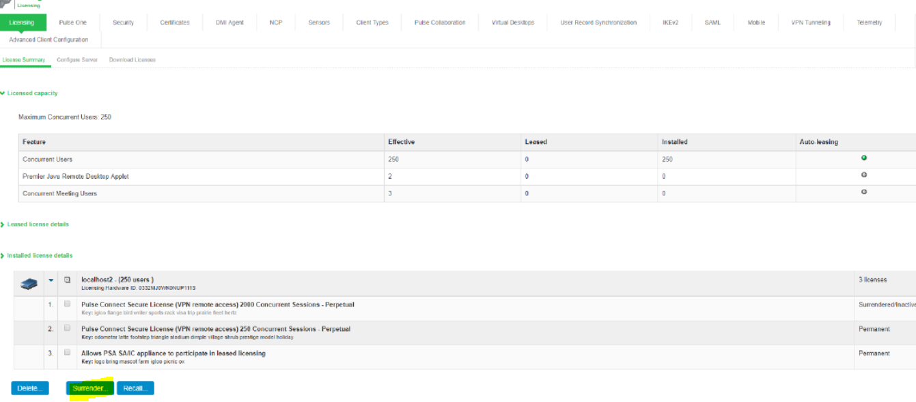Click the Premier Java Applet auto-leasing indicator

863,175
